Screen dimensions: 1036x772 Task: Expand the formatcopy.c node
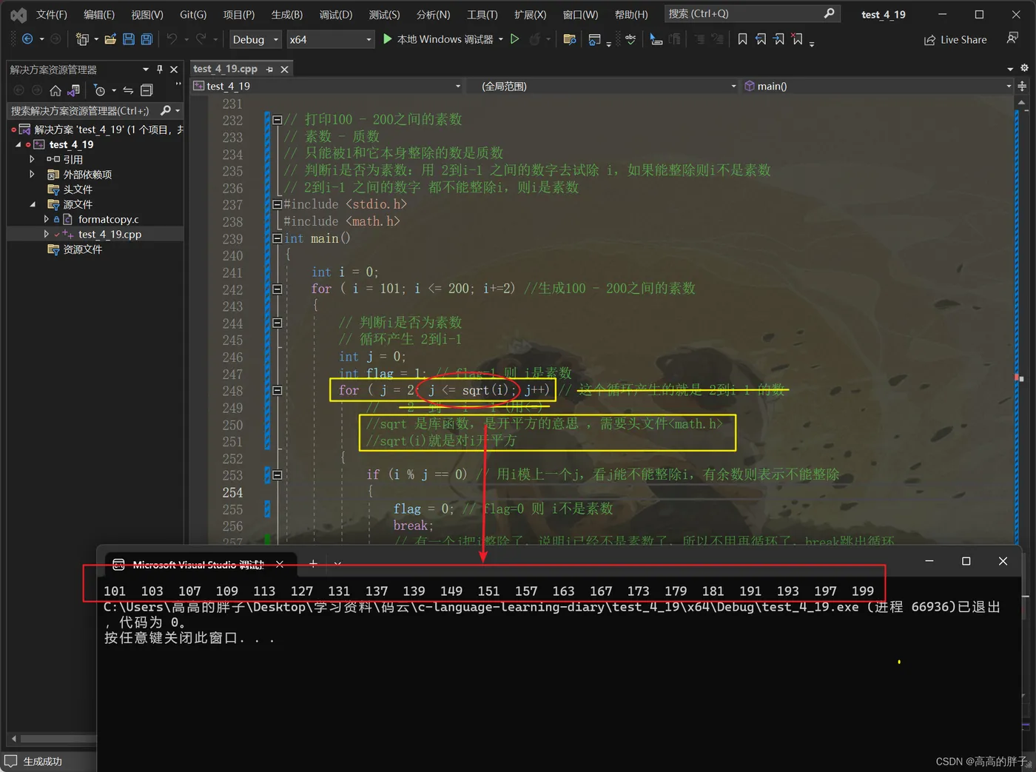tap(46, 219)
